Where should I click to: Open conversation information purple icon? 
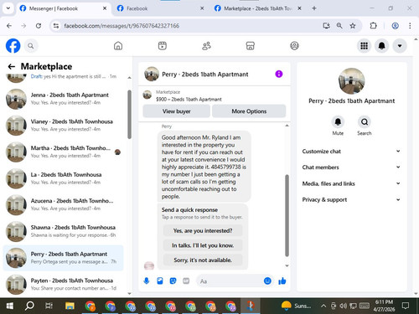pos(279,74)
